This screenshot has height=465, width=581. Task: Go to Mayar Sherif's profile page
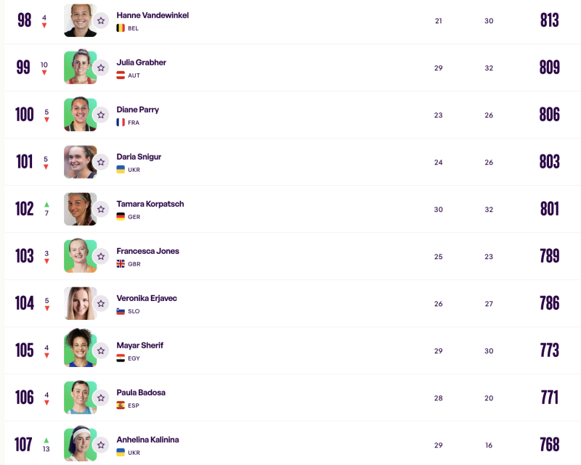139,345
